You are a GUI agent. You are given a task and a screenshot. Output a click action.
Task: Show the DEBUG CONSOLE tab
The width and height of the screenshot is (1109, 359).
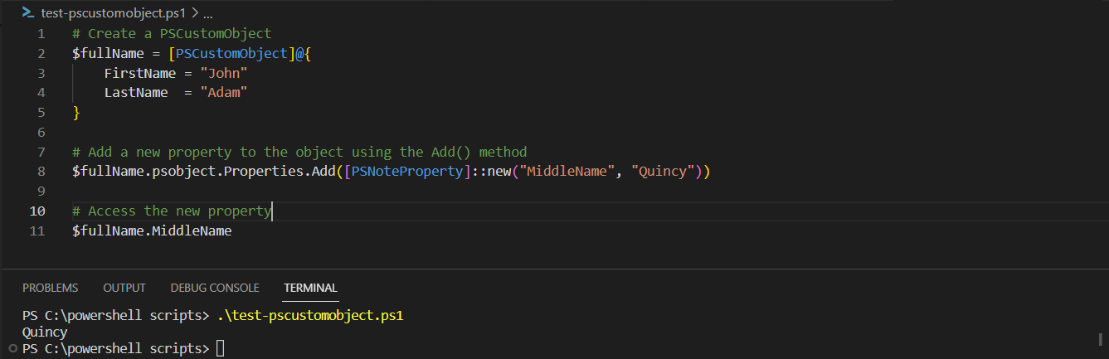(x=215, y=288)
